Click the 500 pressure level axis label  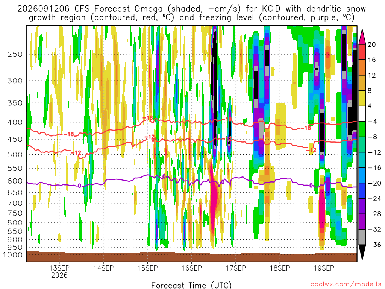pos(15,155)
